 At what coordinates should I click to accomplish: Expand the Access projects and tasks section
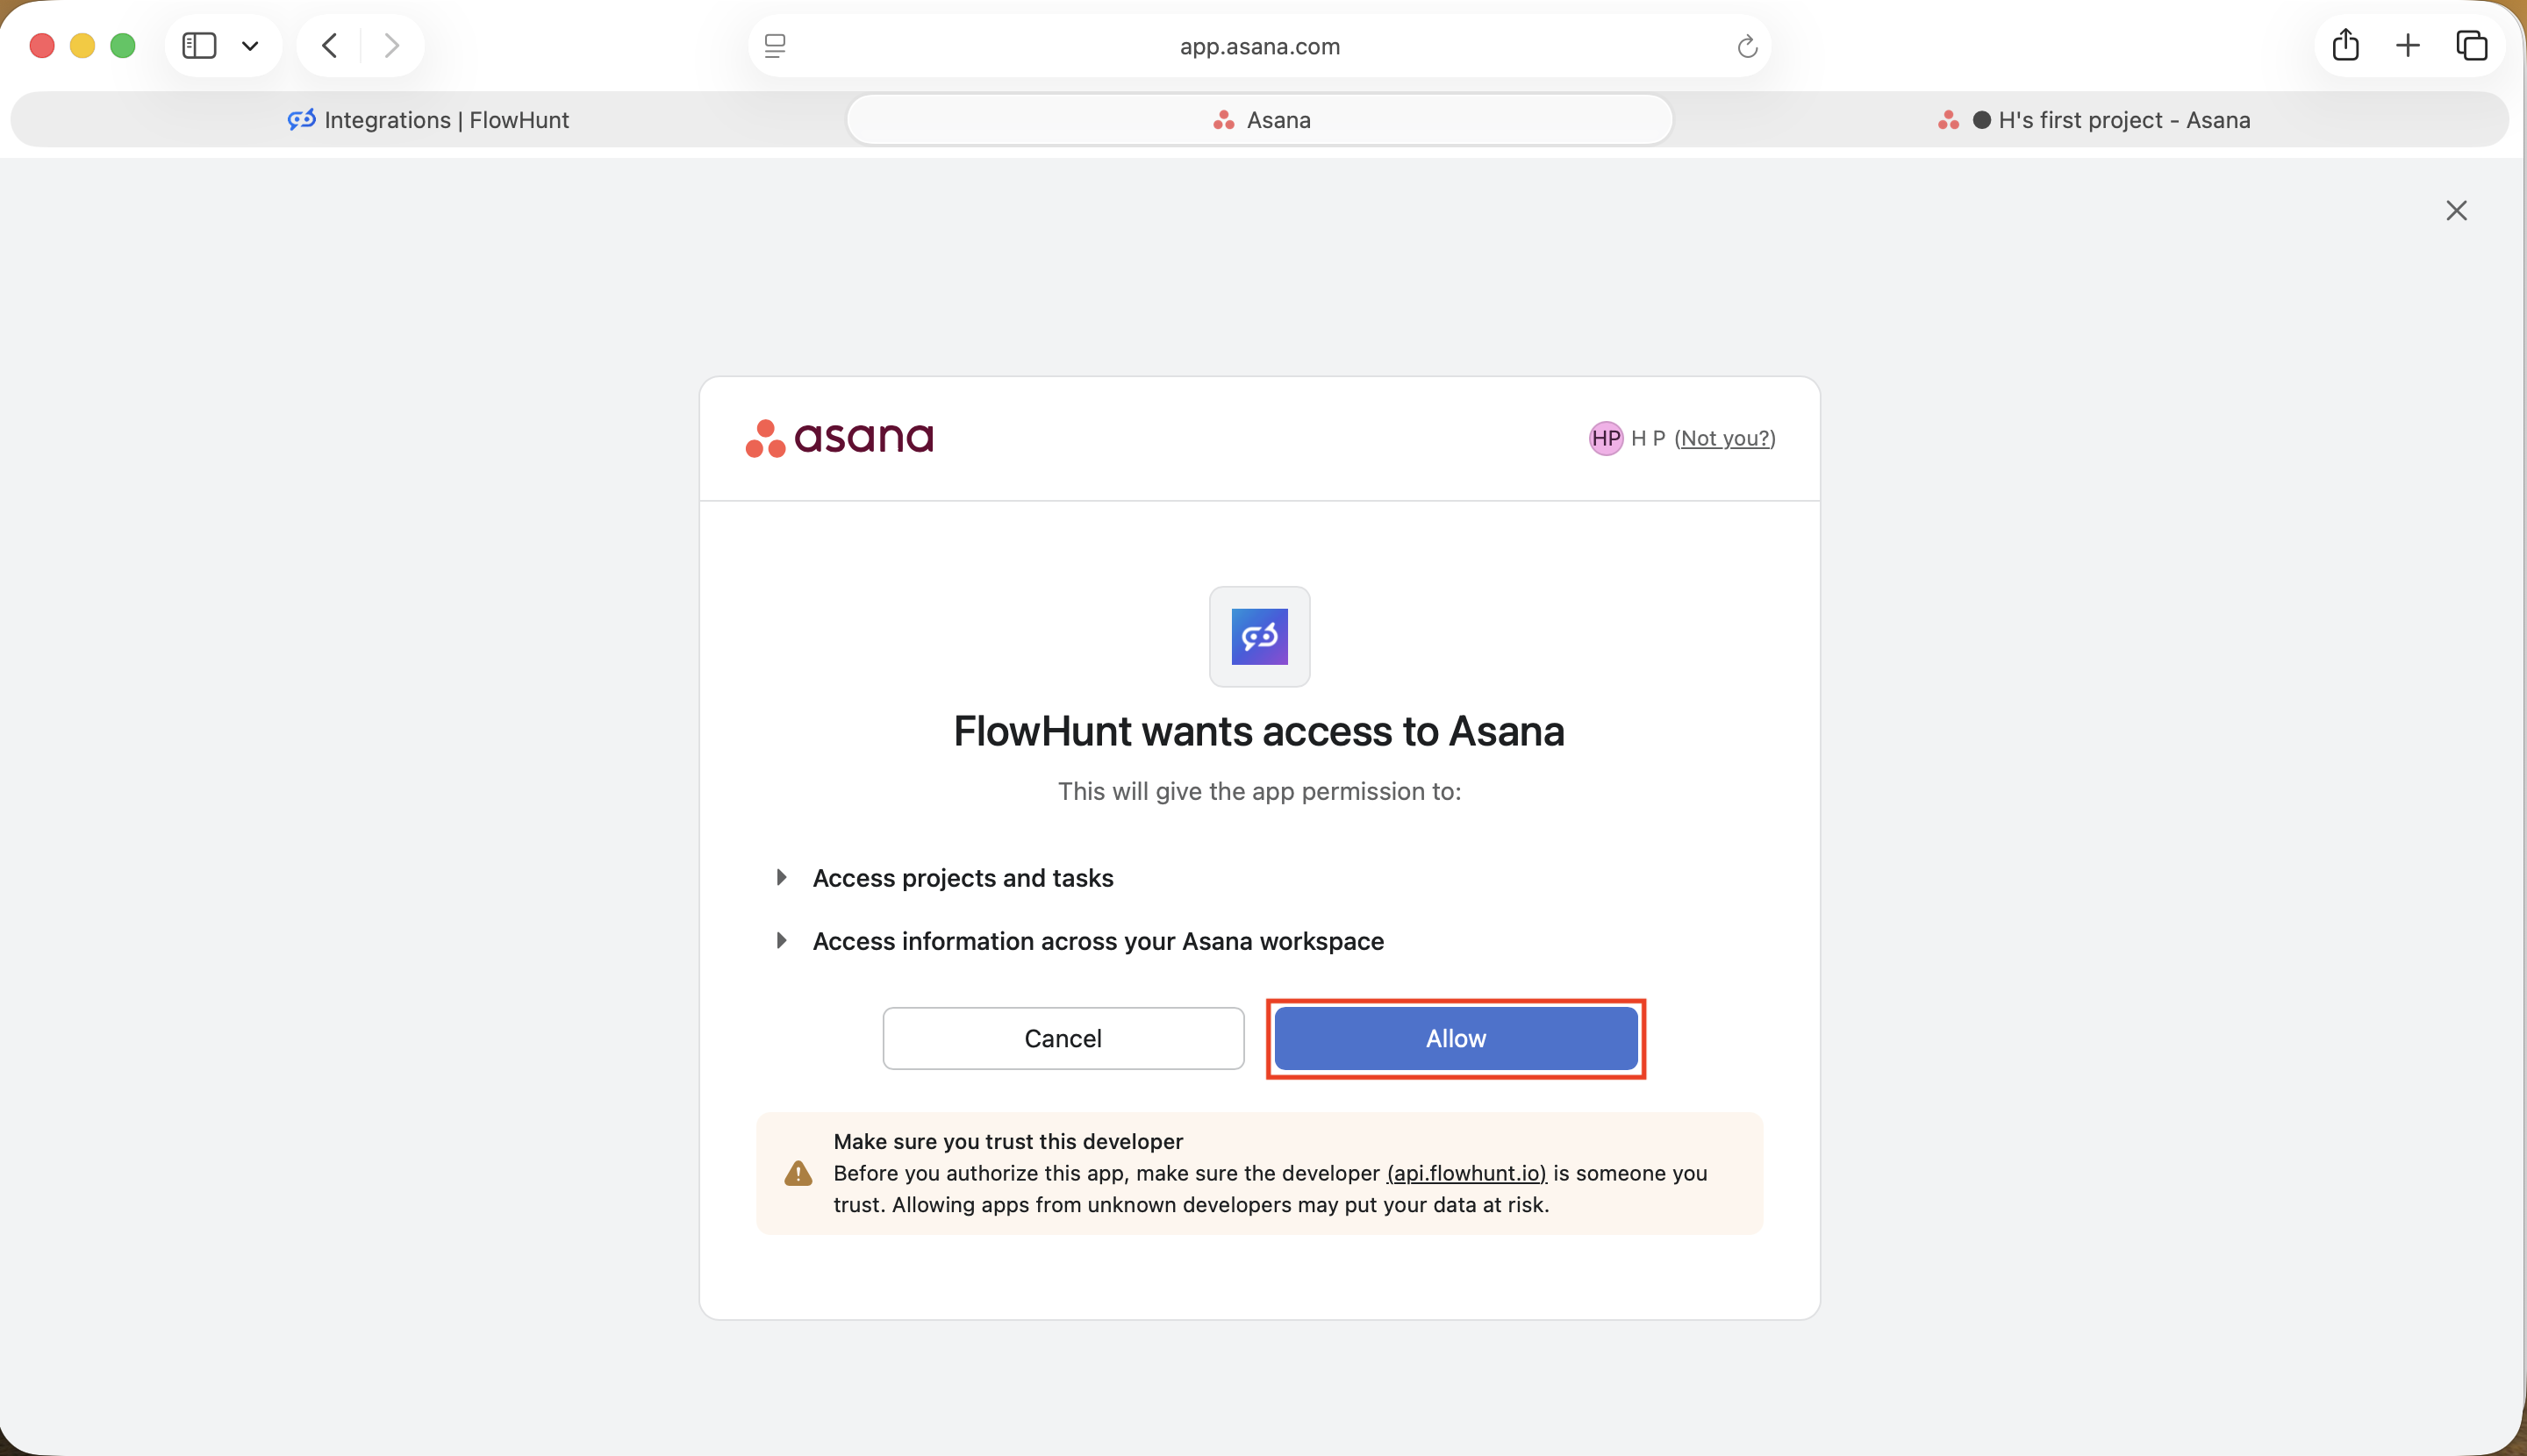point(781,877)
